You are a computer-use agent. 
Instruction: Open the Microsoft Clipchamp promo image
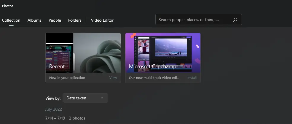tap(163, 53)
